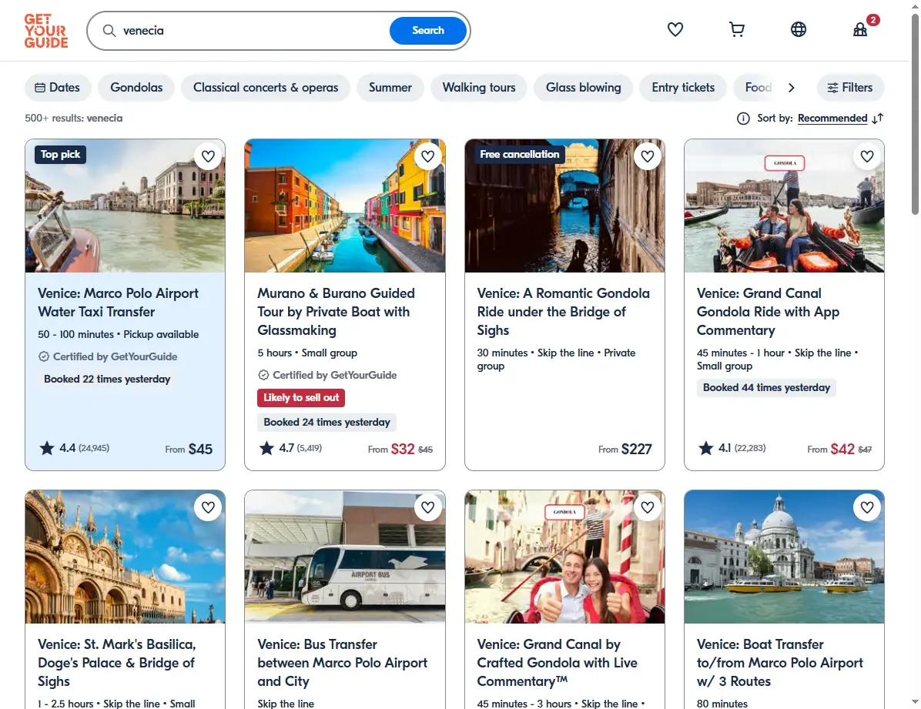The width and height of the screenshot is (921, 709).
Task: Filter by Classical concerts & operas
Action: pyautogui.click(x=266, y=88)
